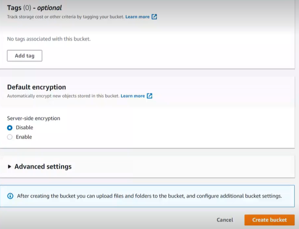Open Learn more link under Default encryption
Image resolution: width=299 pixels, height=229 pixels.
(x=133, y=96)
